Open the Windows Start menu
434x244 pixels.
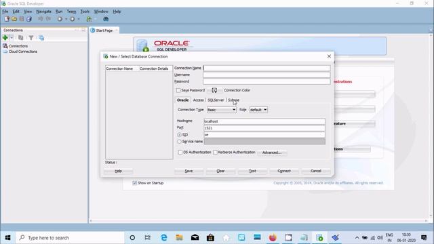click(x=7, y=238)
